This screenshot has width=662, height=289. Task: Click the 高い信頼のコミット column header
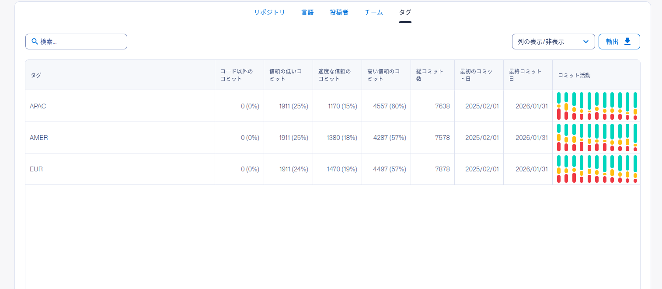(383, 75)
